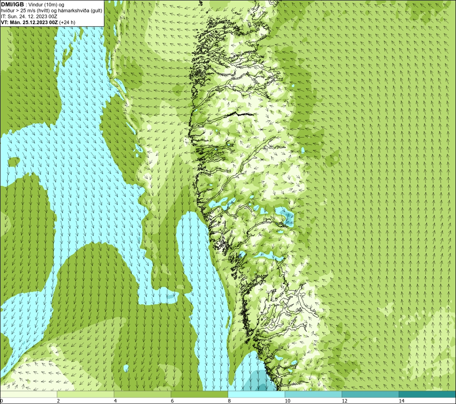Click the 0–2 m/s palest legend swatch
The height and width of the screenshot is (404, 456).
[x=28, y=394]
